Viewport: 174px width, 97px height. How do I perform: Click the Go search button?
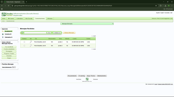(x=49, y=33)
